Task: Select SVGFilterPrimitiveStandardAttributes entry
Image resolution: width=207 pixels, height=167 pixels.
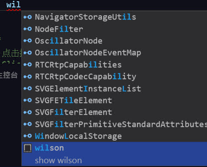Action: point(114,124)
